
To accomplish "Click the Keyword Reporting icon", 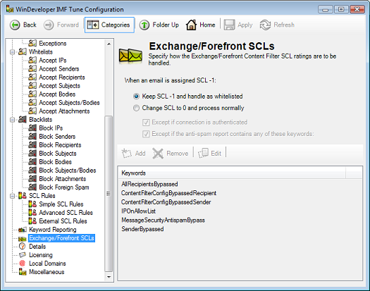I will point(23,230).
